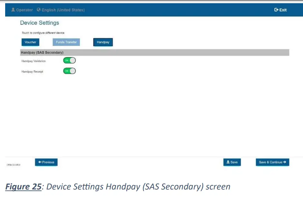Open the English (United States) language selector
Viewport: 303px width, 202px height.
tap(63, 10)
